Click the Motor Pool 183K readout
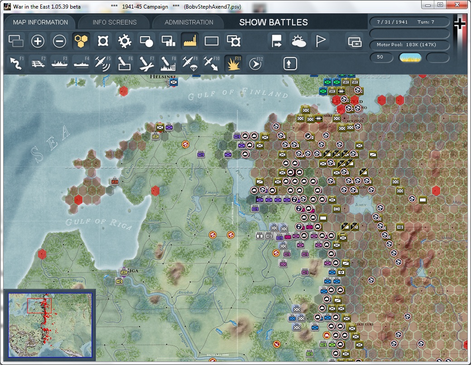This screenshot has width=471, height=365. pyautogui.click(x=409, y=44)
